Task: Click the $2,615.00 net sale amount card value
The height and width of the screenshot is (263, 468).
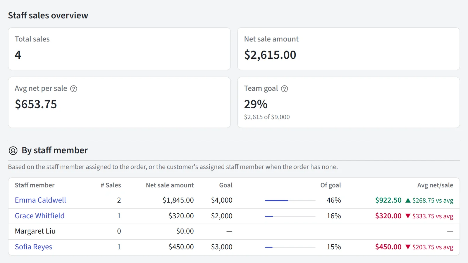Action: pyautogui.click(x=270, y=55)
